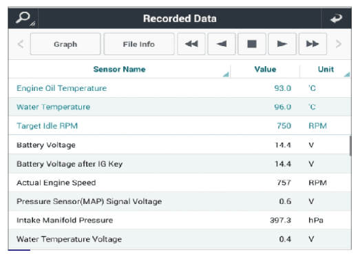Select the Intake Manifold Pressure row

(180, 220)
